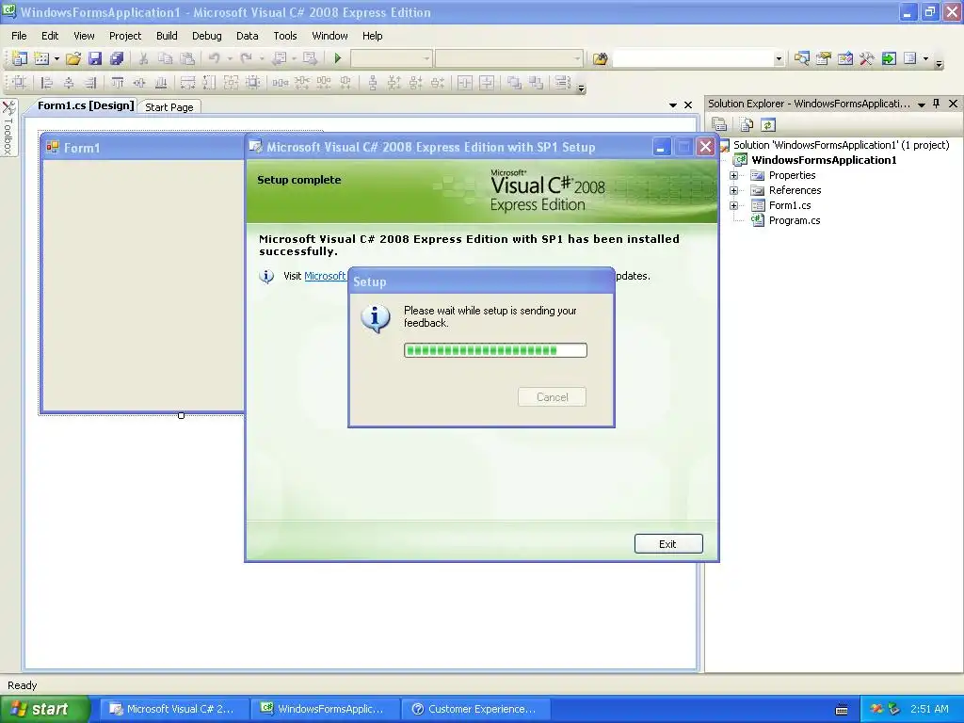Click Show All Files in Solution Explorer

(x=747, y=125)
